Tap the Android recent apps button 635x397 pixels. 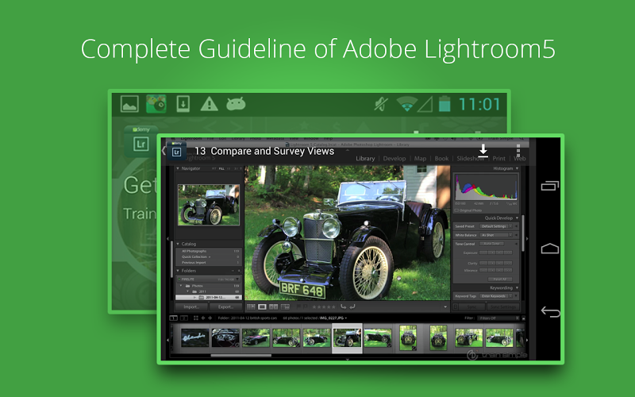[x=549, y=186]
